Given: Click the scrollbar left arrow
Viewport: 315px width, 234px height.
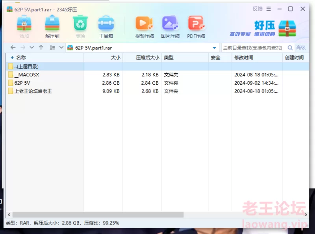Looking at the screenshot, I should (x=9, y=214).
